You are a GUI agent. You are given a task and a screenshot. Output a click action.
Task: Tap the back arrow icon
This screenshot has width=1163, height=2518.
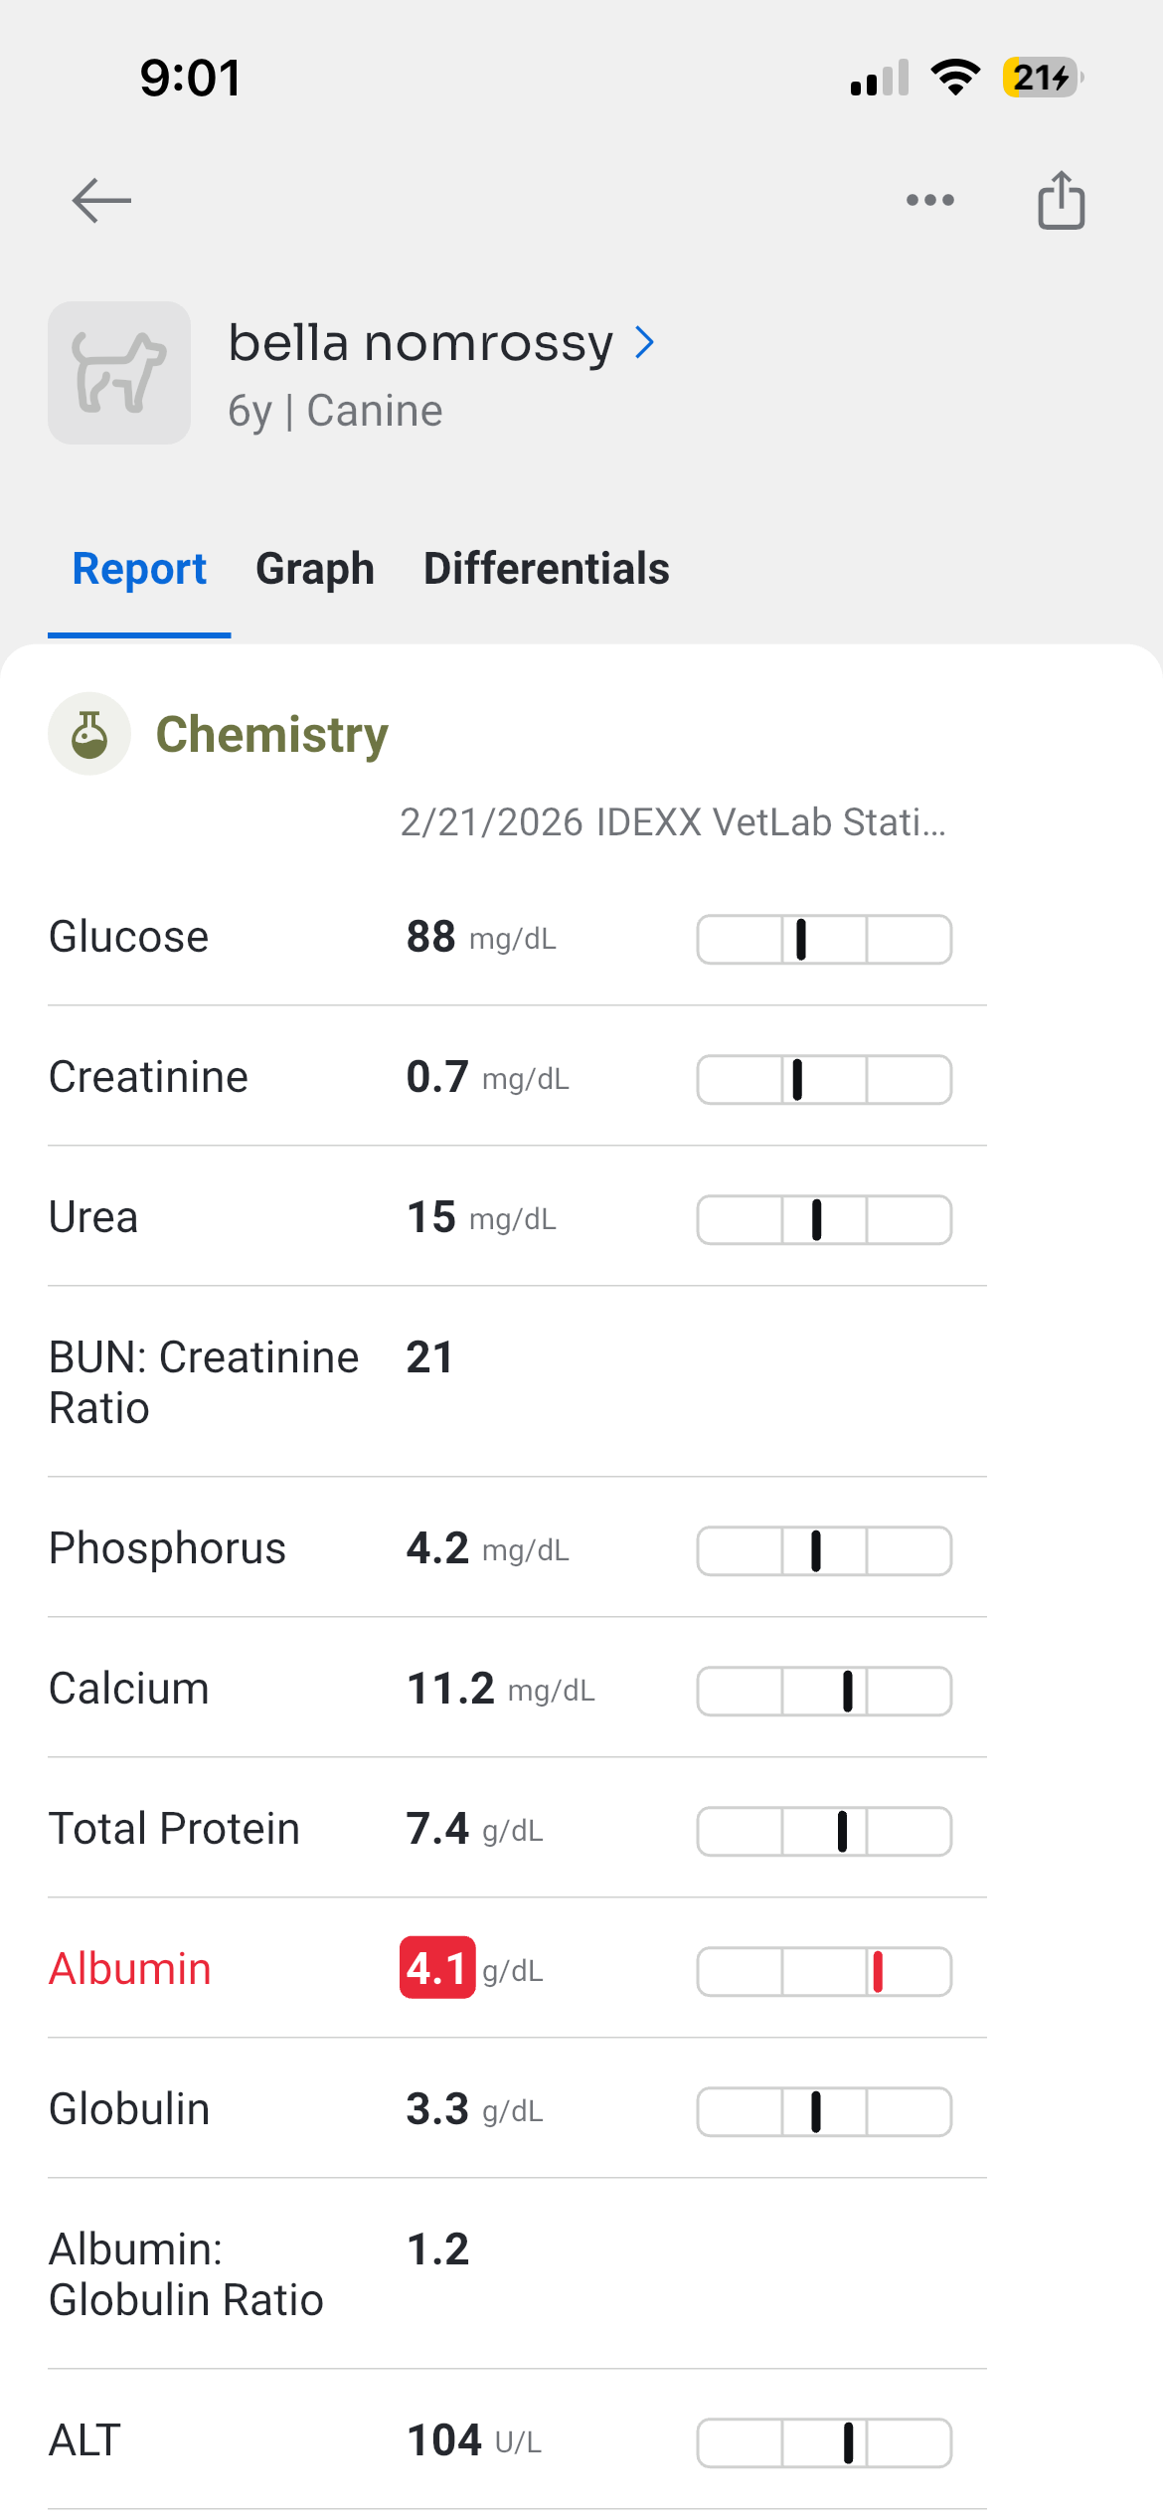101,201
